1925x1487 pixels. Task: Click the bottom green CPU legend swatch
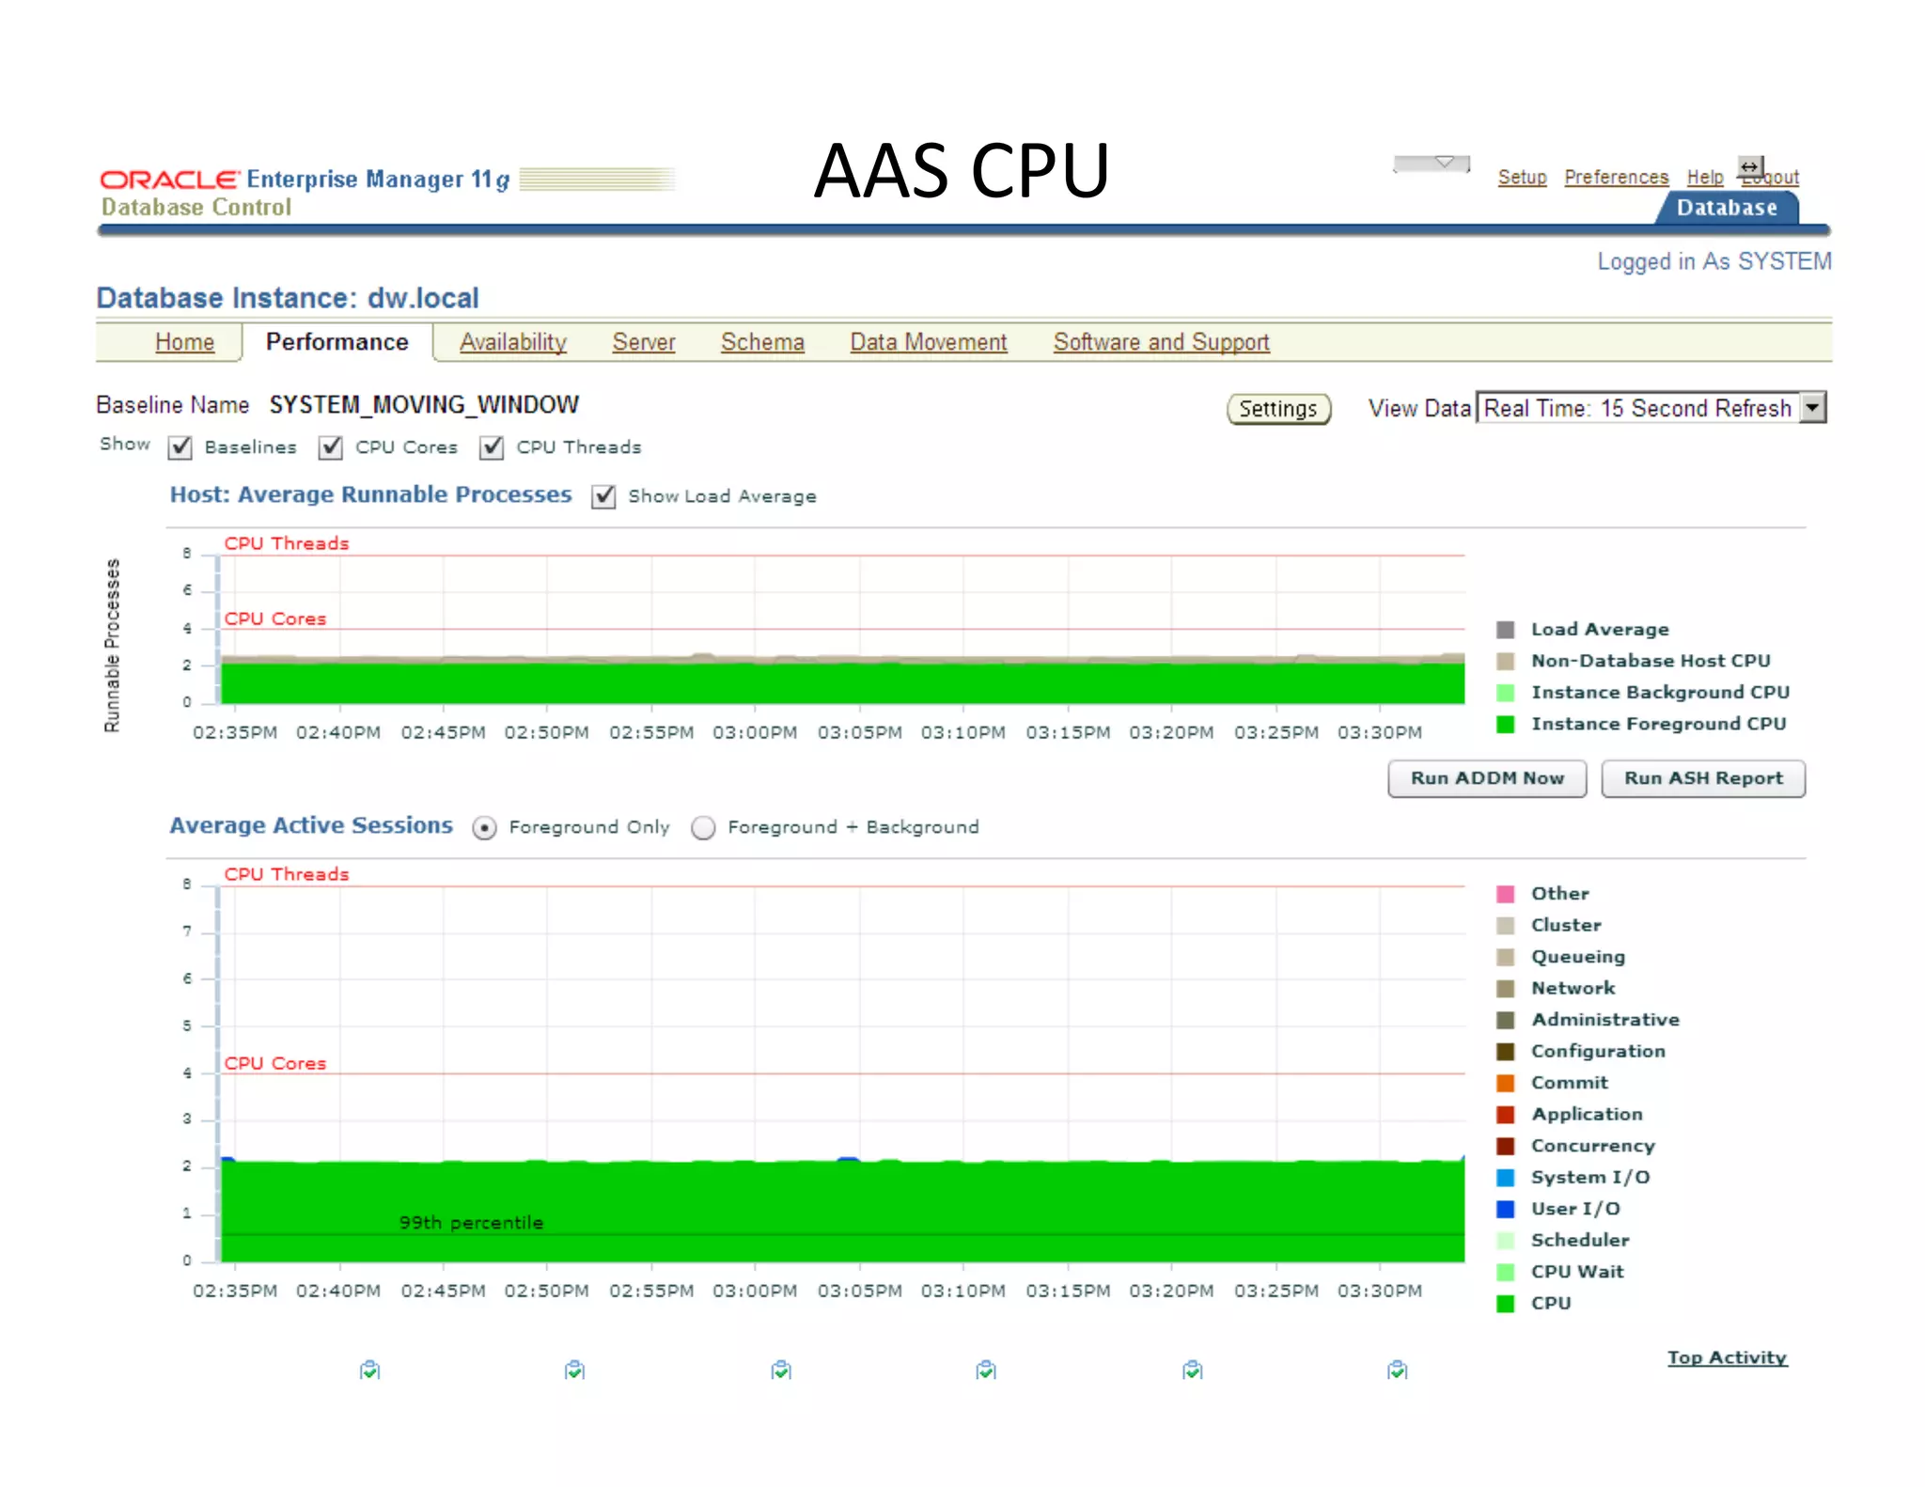coord(1506,1303)
